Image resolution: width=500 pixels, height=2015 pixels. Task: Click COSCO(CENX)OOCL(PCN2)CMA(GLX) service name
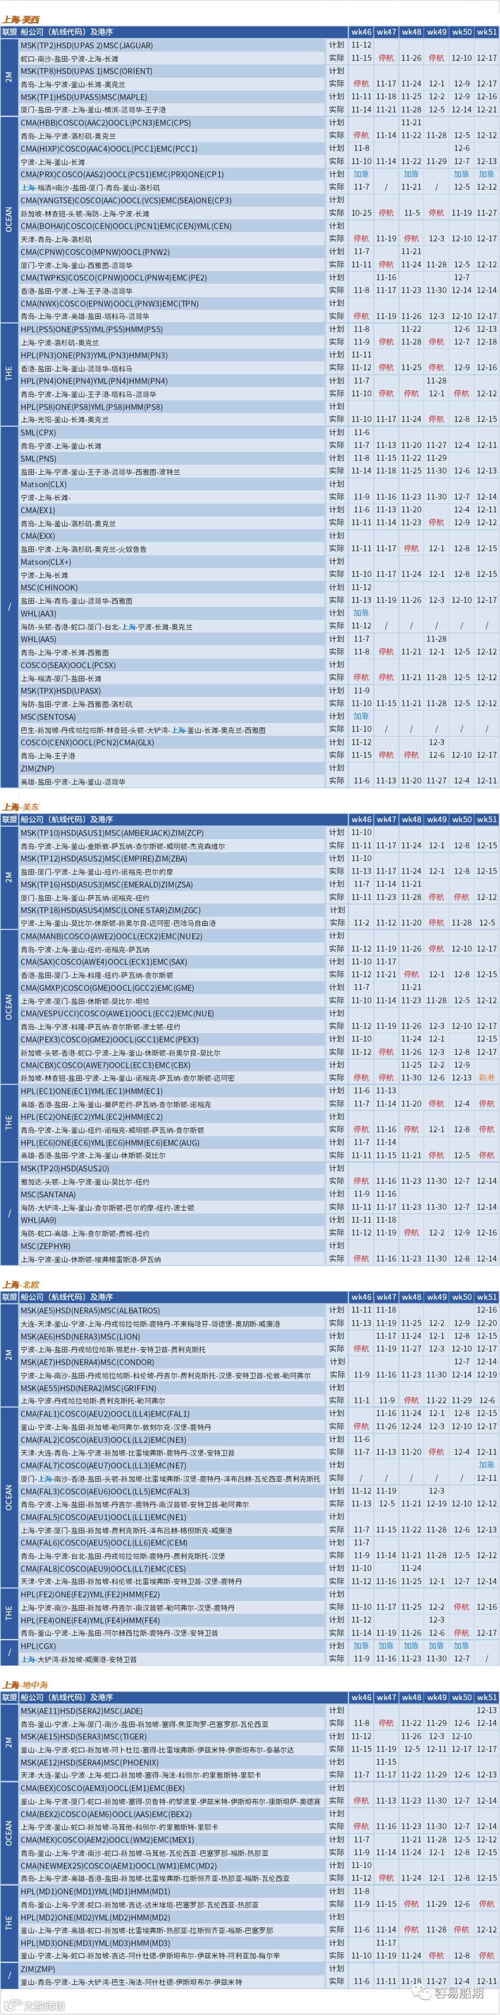[87, 742]
